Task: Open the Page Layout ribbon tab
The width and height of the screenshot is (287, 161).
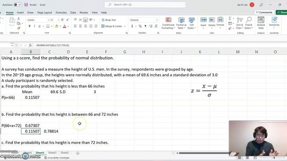Action: click(x=45, y=13)
